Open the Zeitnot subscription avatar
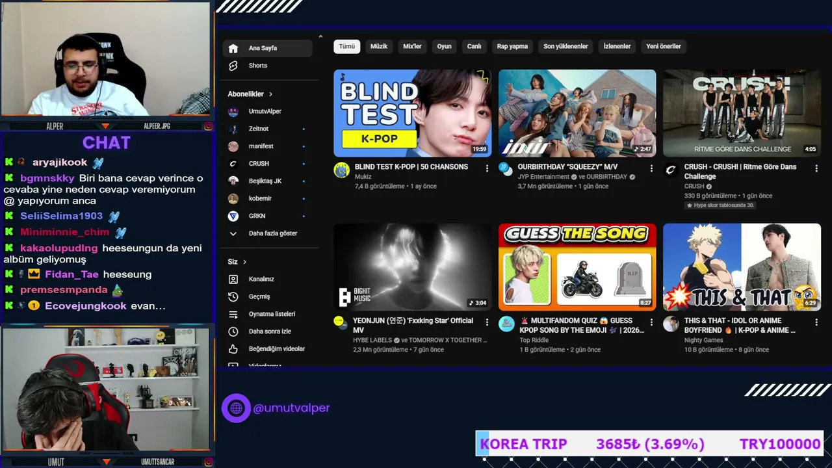This screenshot has height=468, width=832. pyautogui.click(x=233, y=129)
